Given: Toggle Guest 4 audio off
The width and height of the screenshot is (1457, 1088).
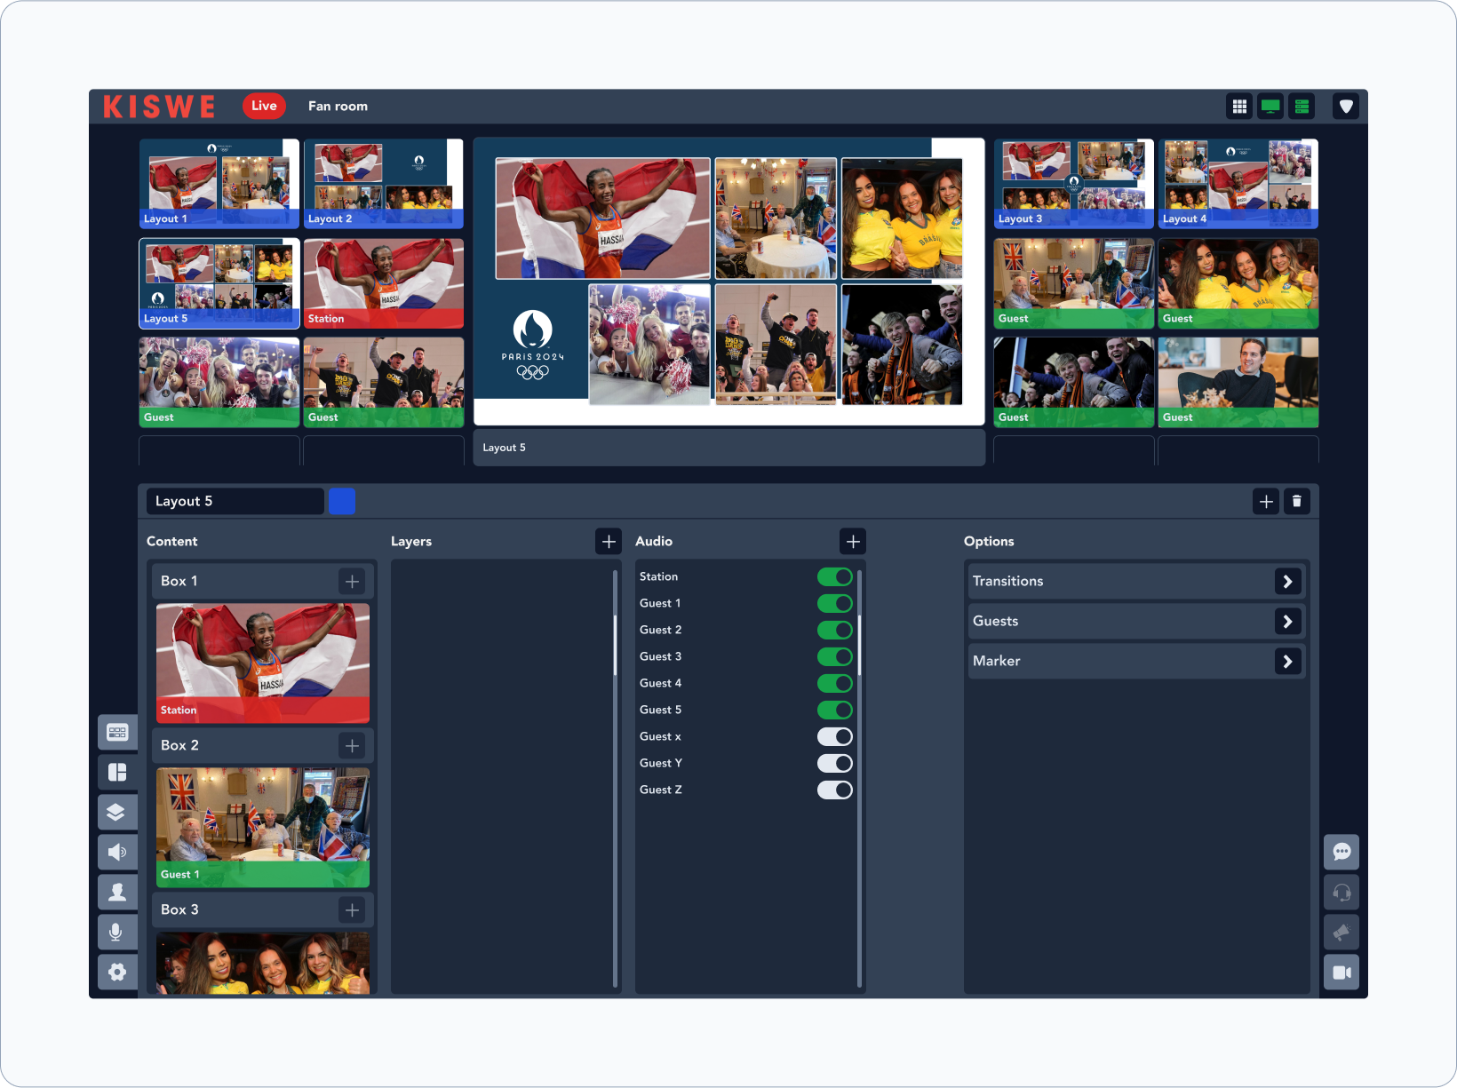Looking at the screenshot, I should point(835,684).
